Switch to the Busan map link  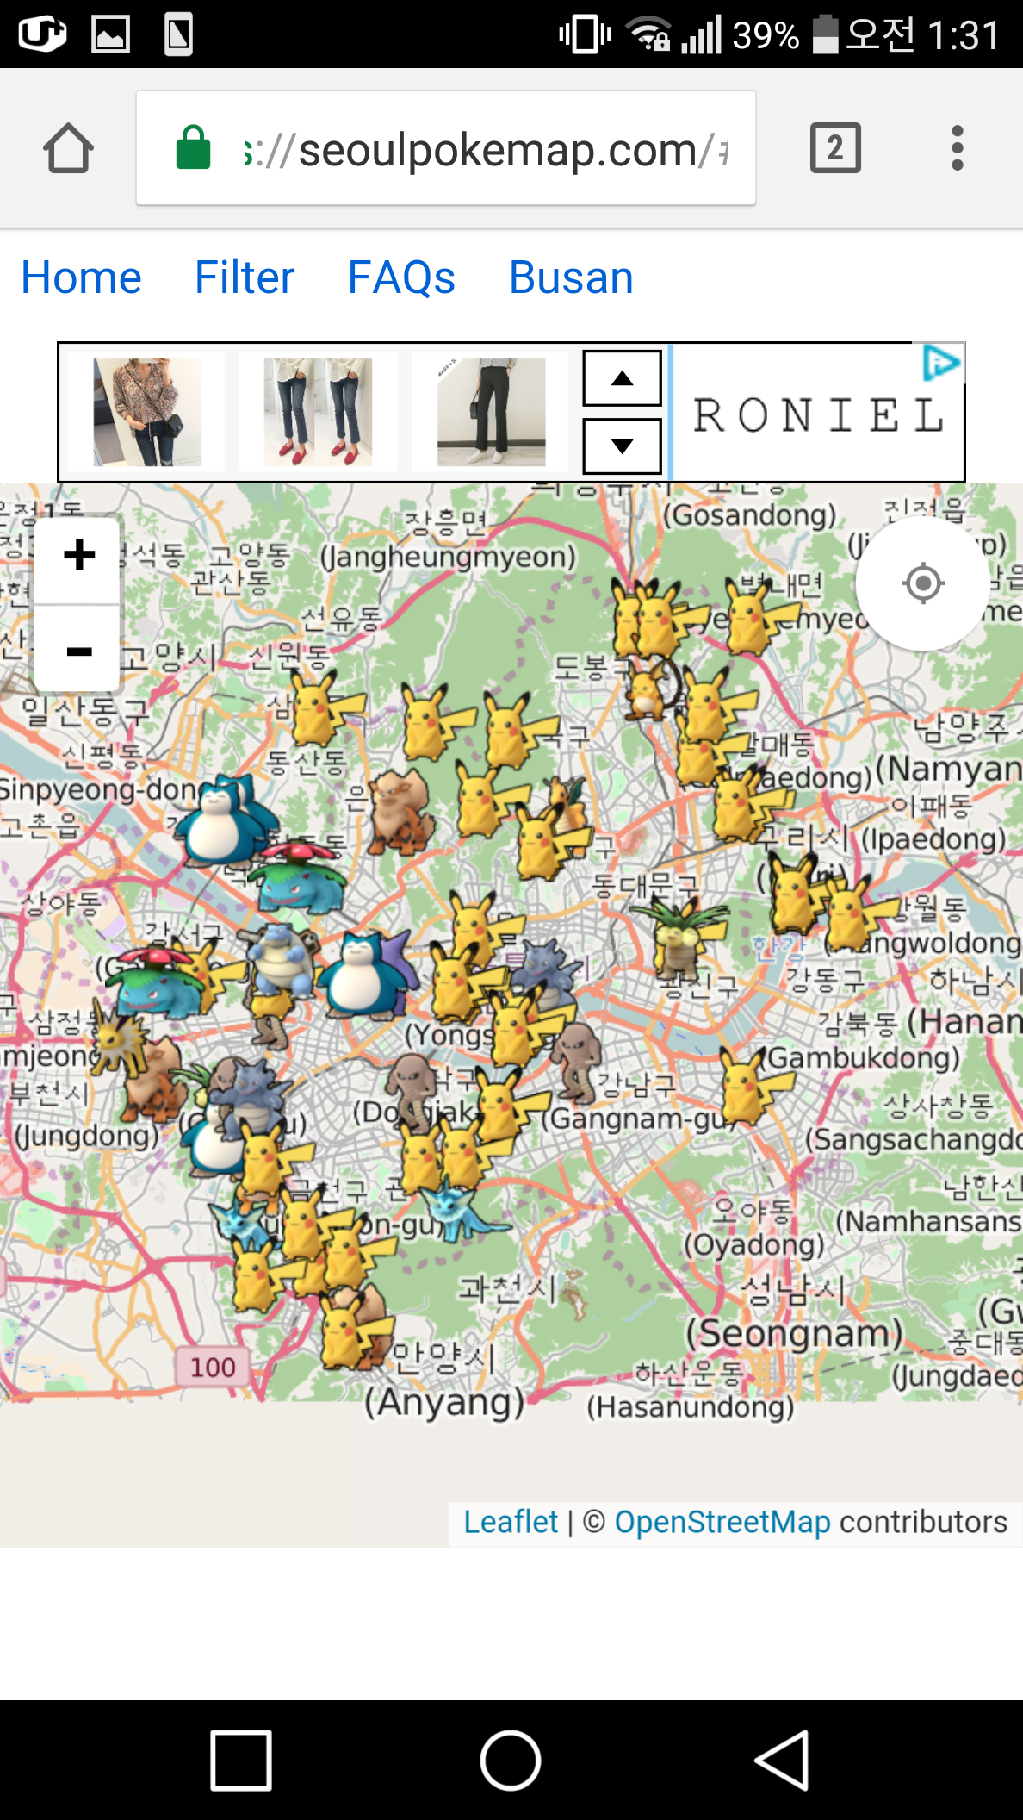571,277
